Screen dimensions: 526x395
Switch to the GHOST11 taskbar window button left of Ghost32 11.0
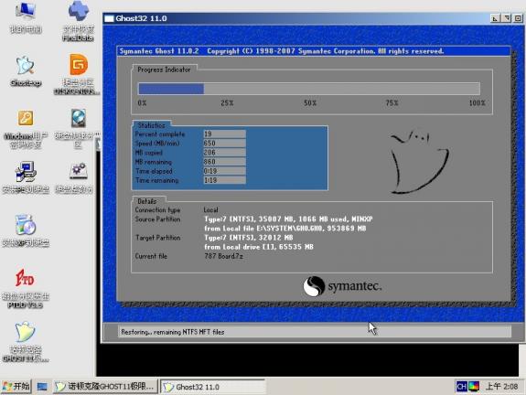105,387
